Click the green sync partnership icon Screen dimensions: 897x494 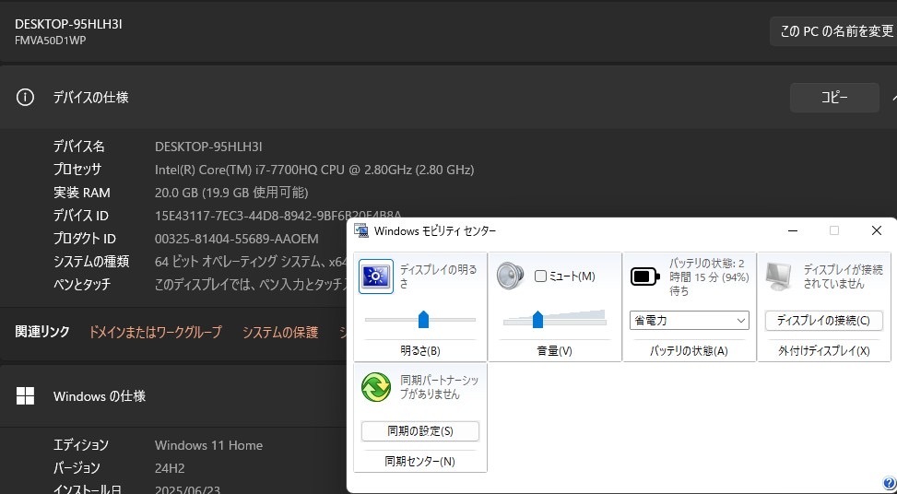point(376,387)
